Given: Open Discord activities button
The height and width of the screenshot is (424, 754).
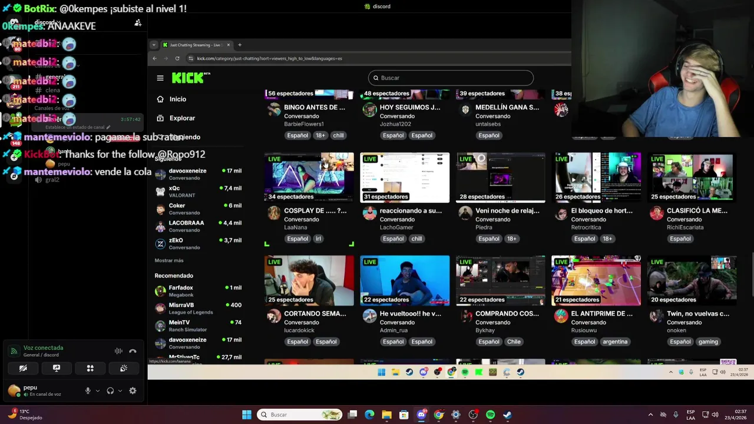Looking at the screenshot, I should click(x=90, y=368).
